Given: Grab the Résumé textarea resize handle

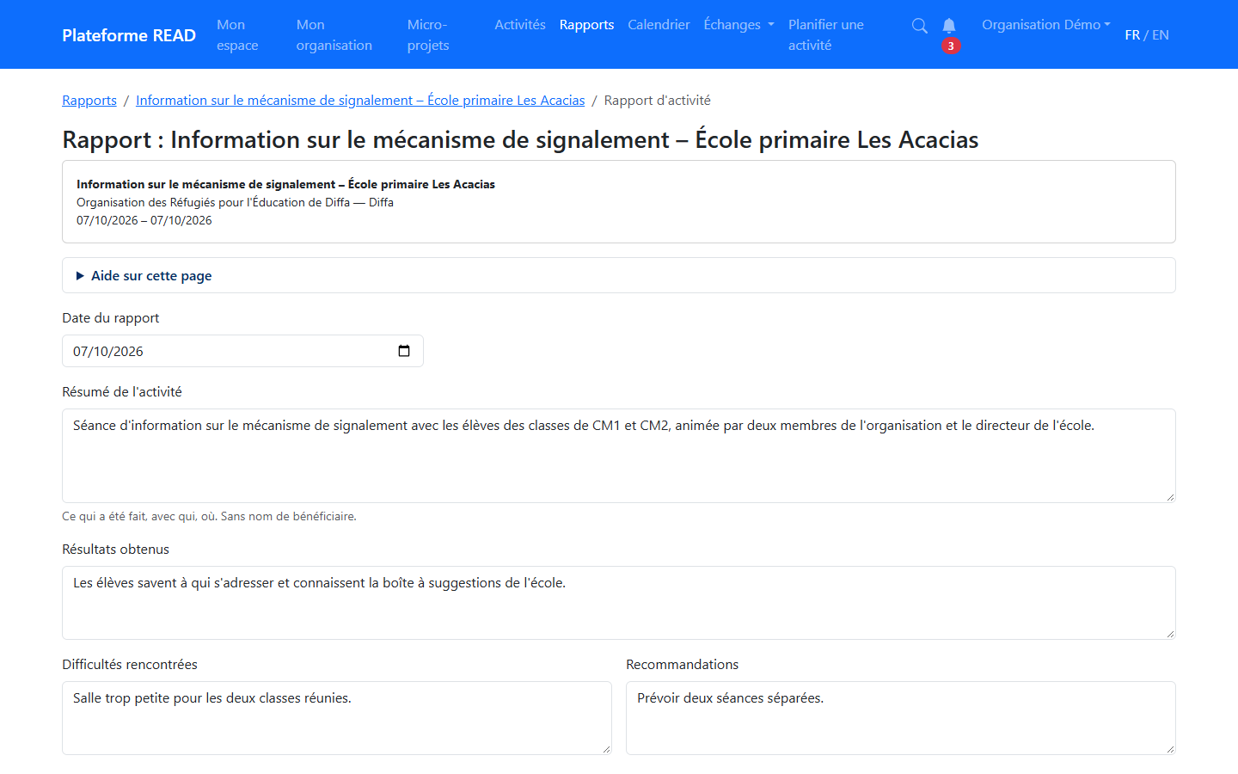Looking at the screenshot, I should coord(1170,497).
